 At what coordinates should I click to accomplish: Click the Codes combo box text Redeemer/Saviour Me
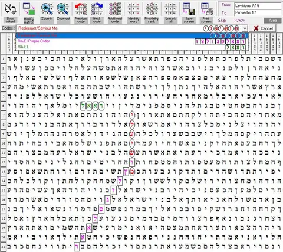[38, 28]
